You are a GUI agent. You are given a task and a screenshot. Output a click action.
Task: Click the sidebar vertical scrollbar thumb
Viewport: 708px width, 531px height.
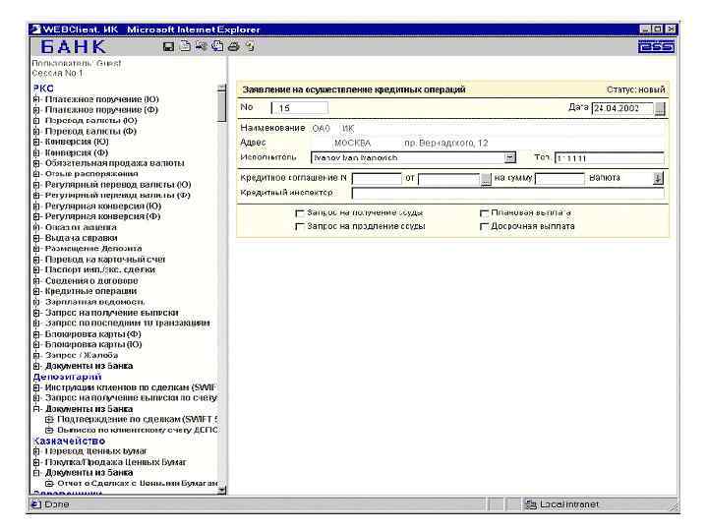[x=221, y=106]
